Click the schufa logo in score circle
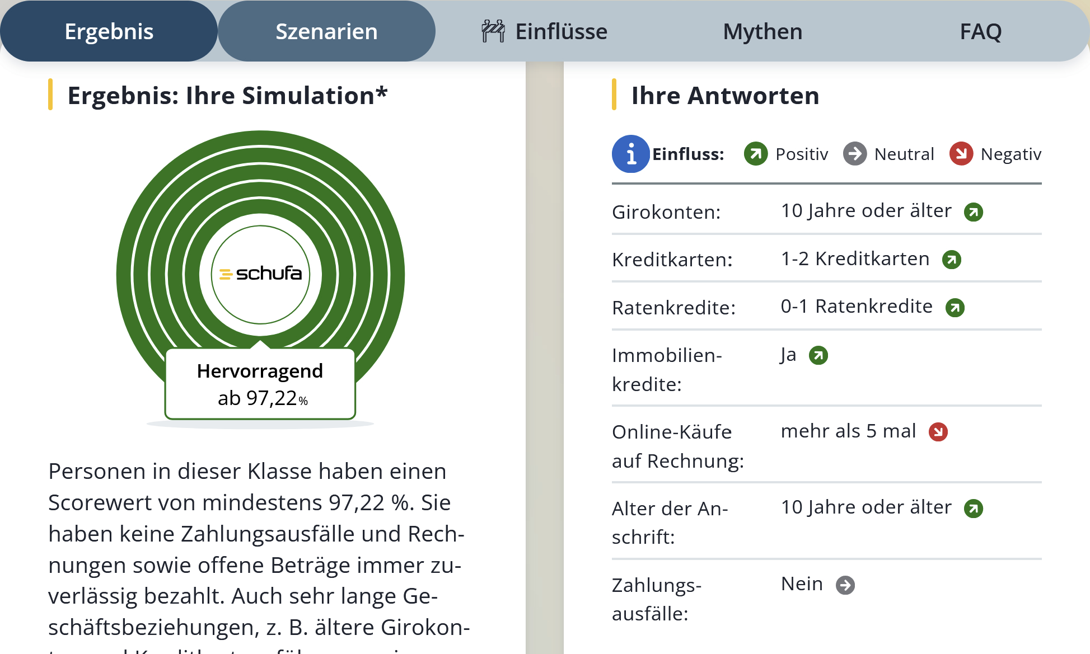This screenshot has height=654, width=1090. coord(260,274)
